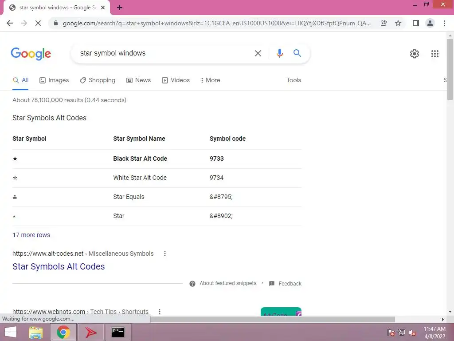The width and height of the screenshot is (454, 341).
Task: Open Command Prompt from taskbar
Action: pyautogui.click(x=118, y=332)
